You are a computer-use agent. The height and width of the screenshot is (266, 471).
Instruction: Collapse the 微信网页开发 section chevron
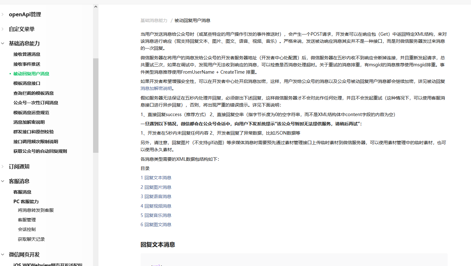coord(3,255)
